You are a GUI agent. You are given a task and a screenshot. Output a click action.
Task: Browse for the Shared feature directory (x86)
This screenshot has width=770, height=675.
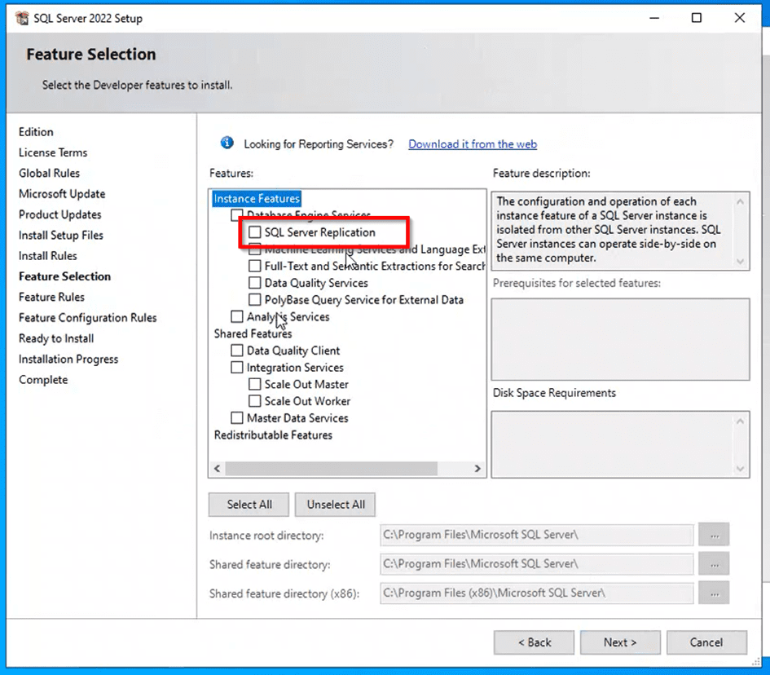pos(714,593)
